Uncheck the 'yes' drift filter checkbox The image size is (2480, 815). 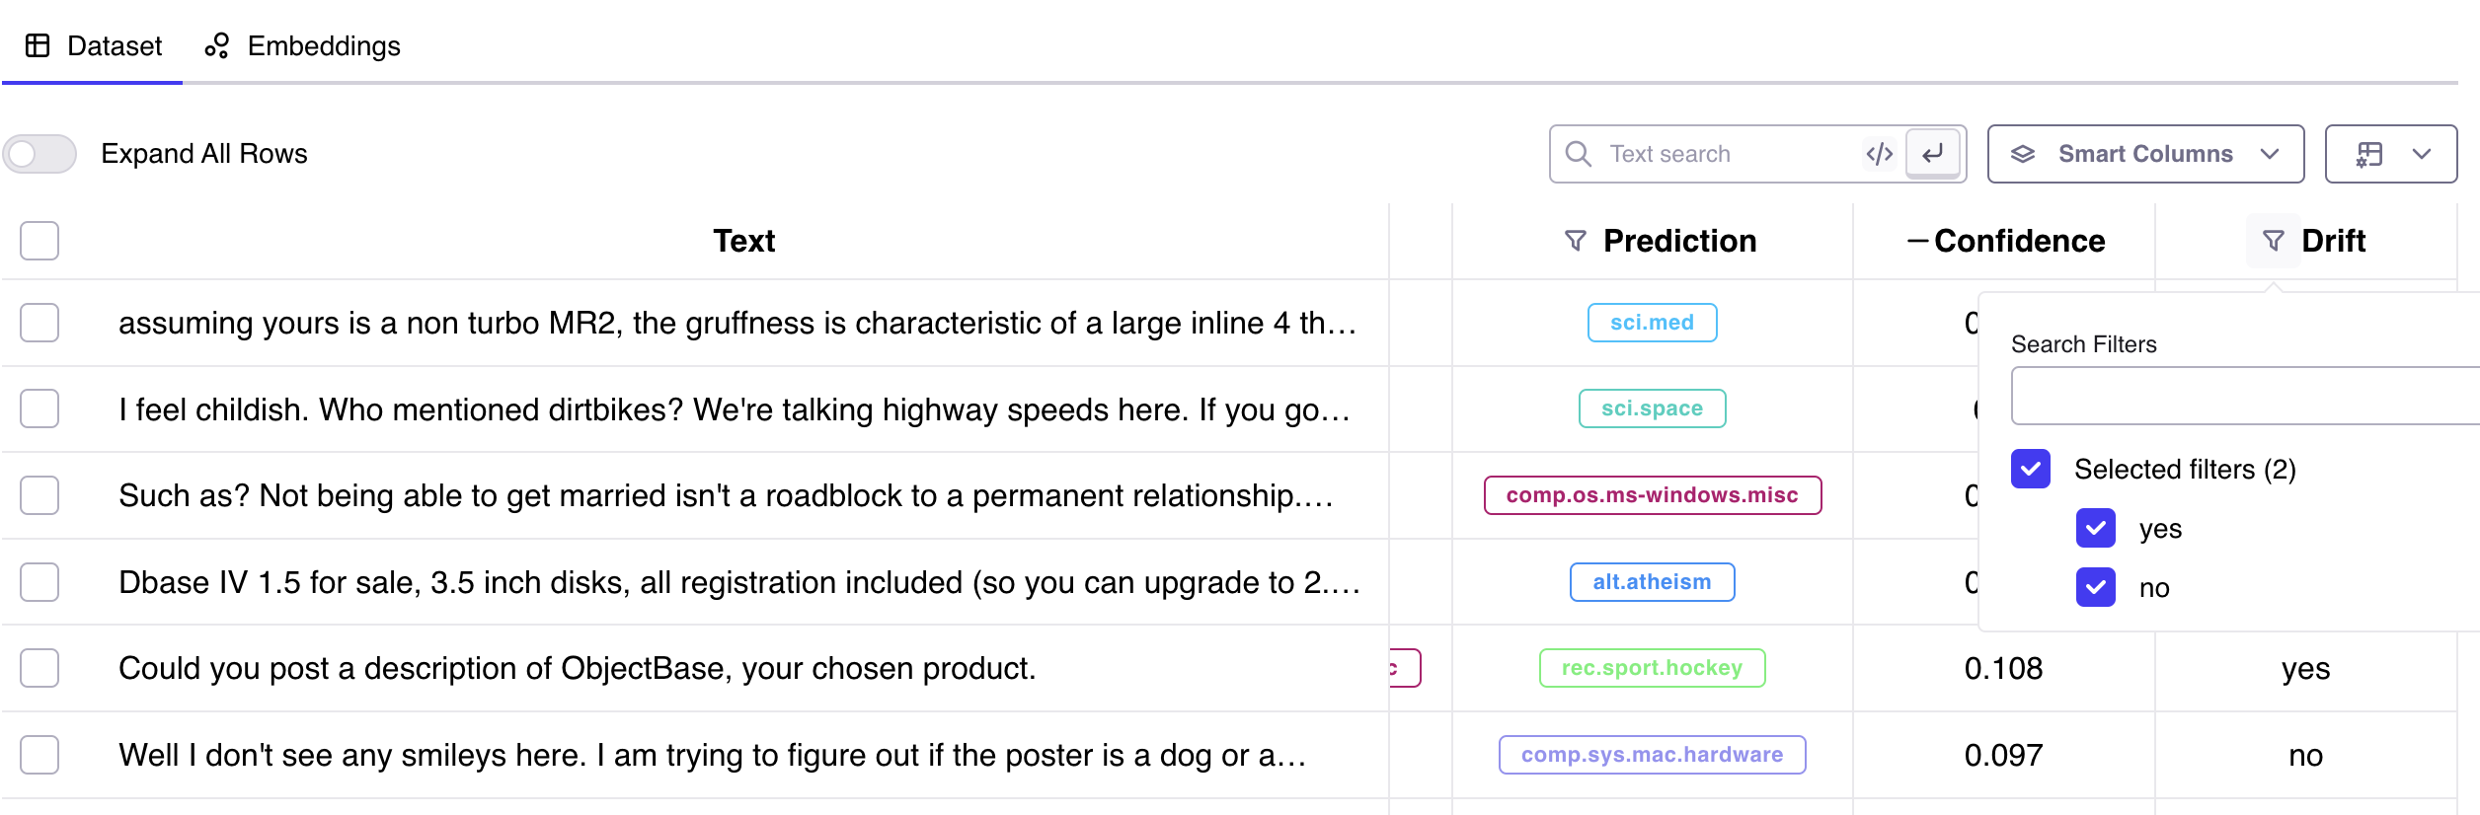[2095, 529]
